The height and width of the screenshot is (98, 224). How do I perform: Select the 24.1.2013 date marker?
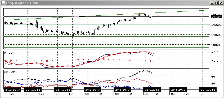92,90
